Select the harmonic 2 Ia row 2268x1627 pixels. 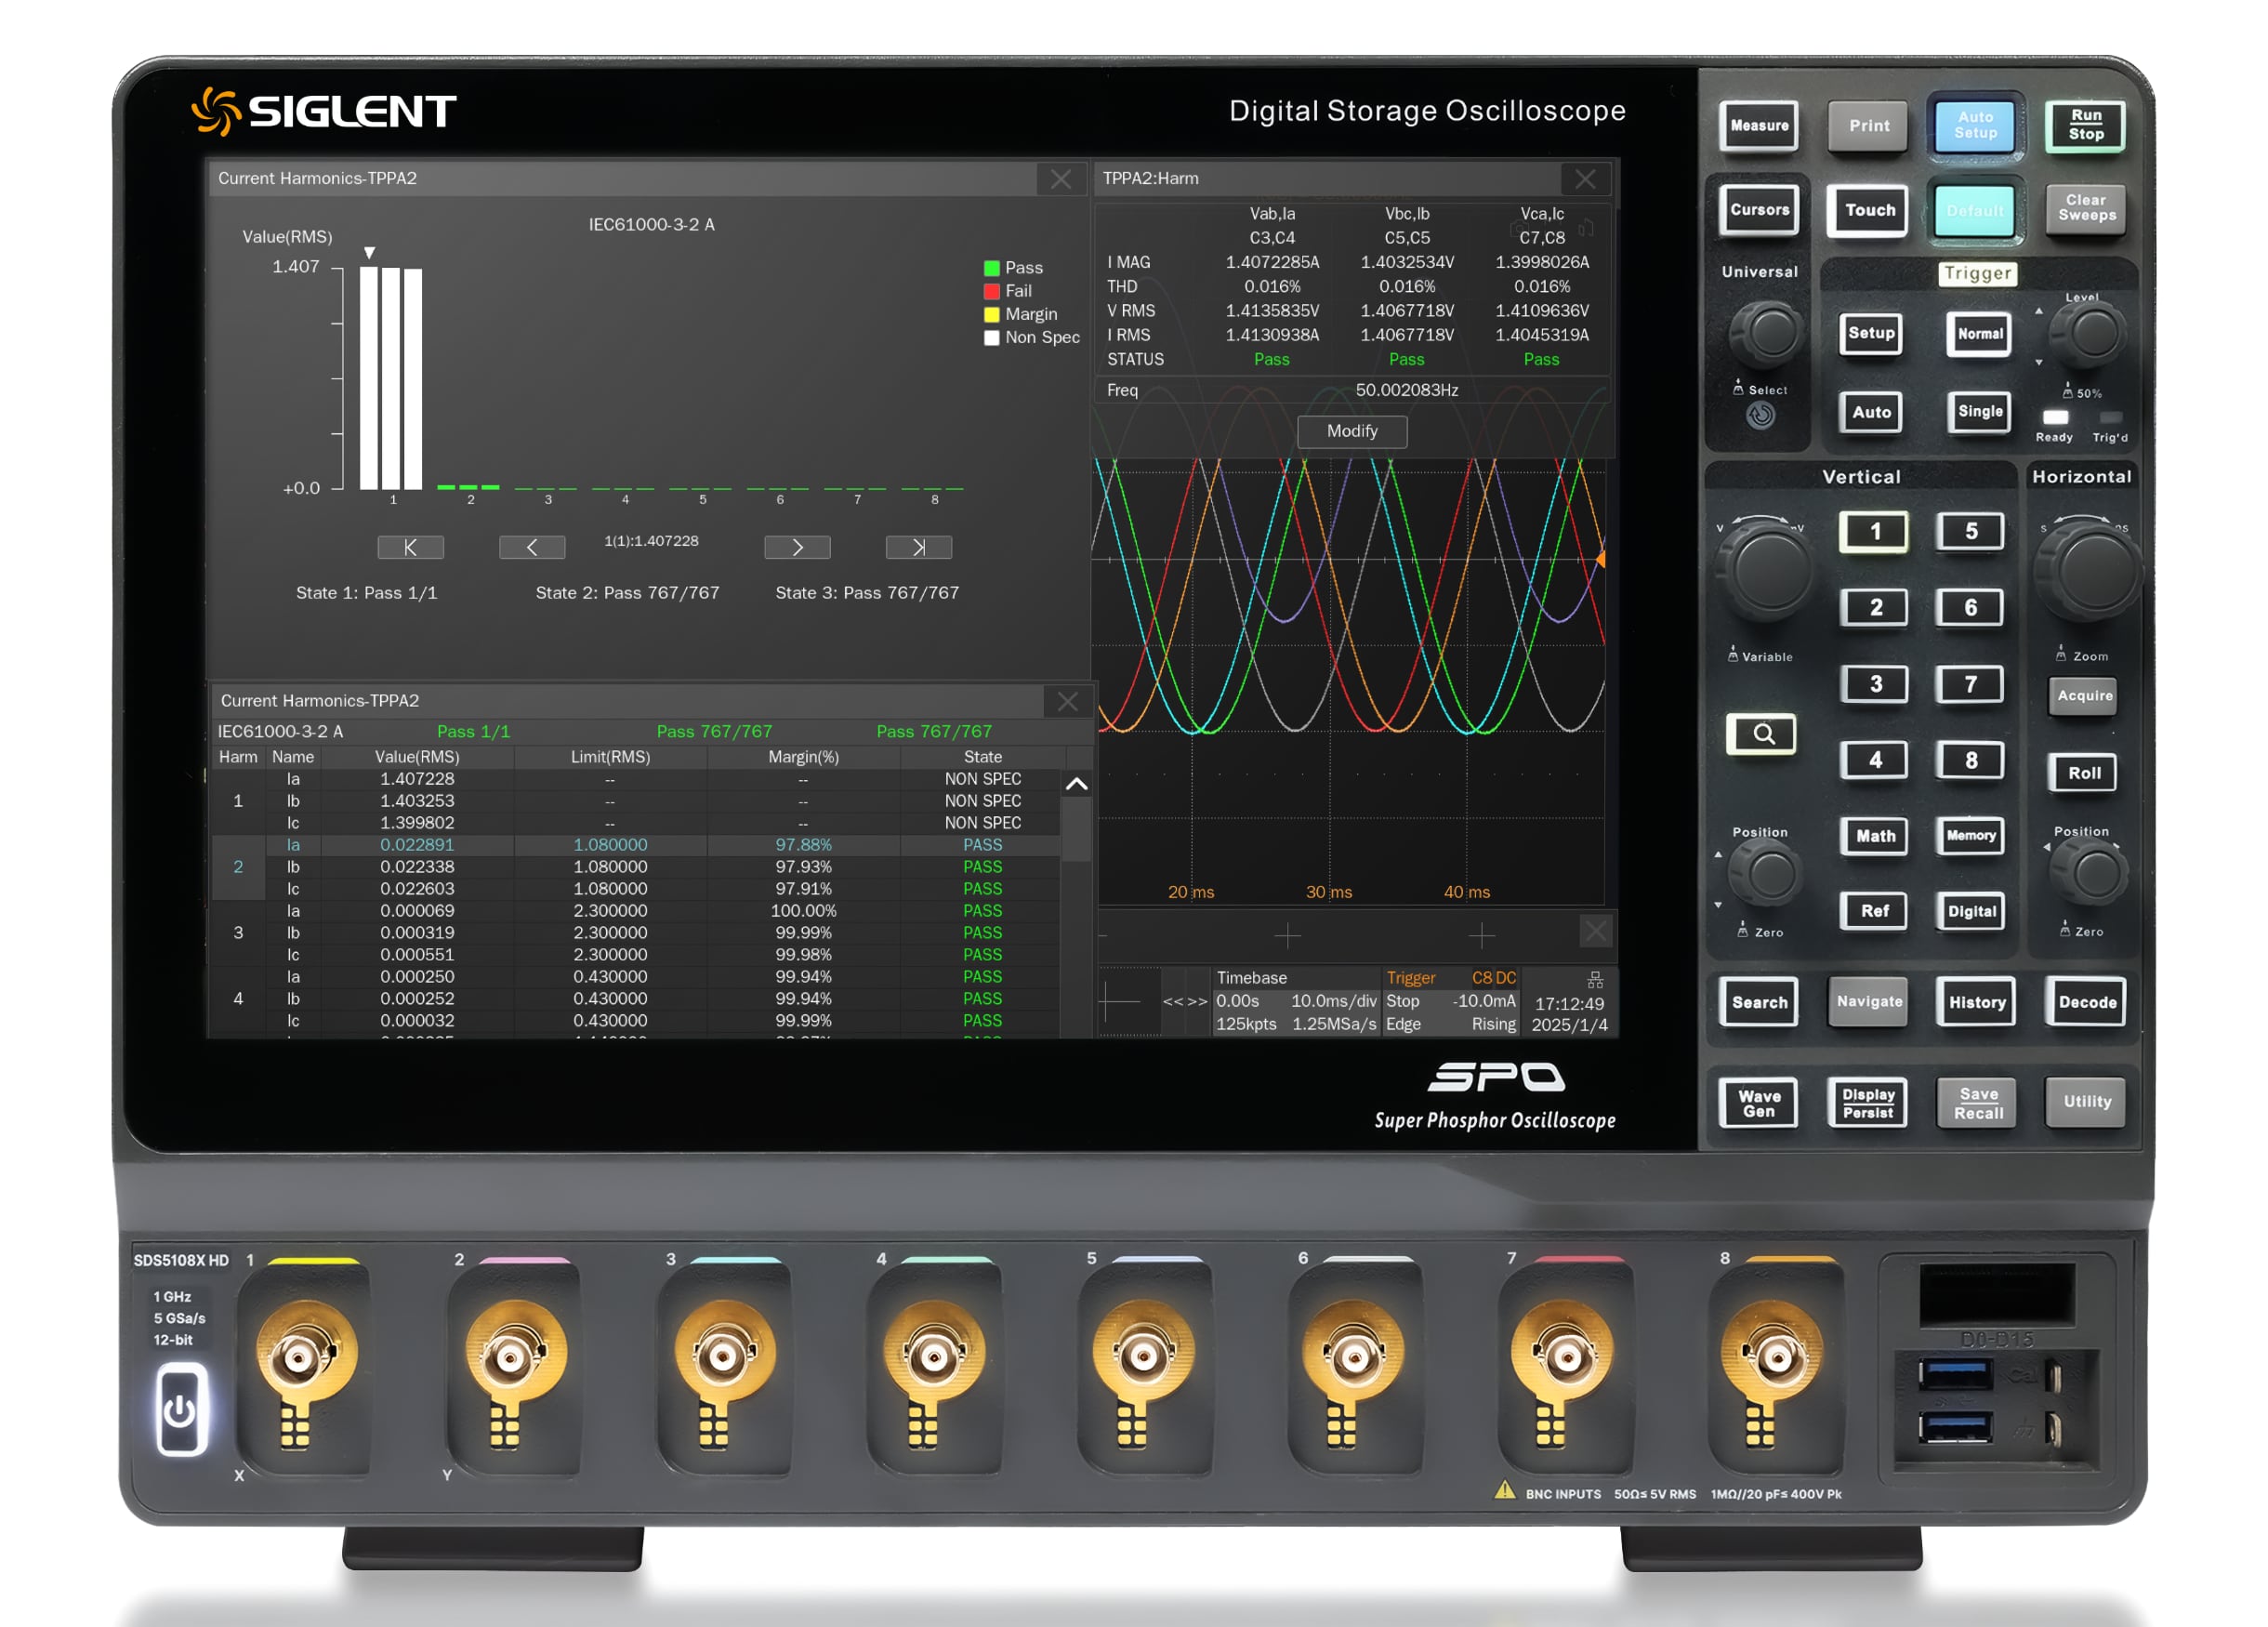coord(636,845)
